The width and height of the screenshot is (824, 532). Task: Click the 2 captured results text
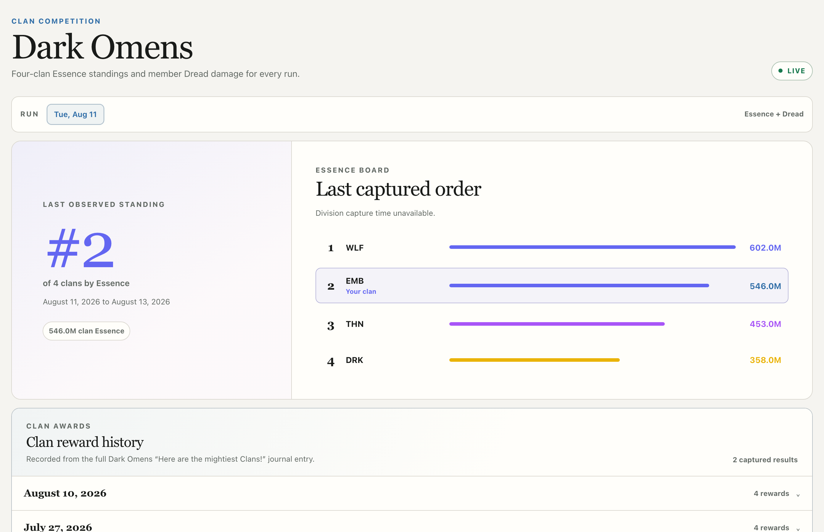tap(765, 460)
